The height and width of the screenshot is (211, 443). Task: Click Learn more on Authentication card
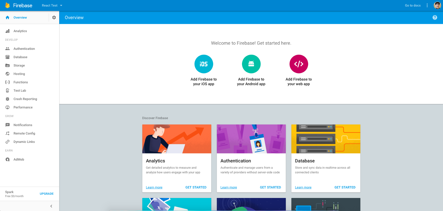pyautogui.click(x=229, y=187)
